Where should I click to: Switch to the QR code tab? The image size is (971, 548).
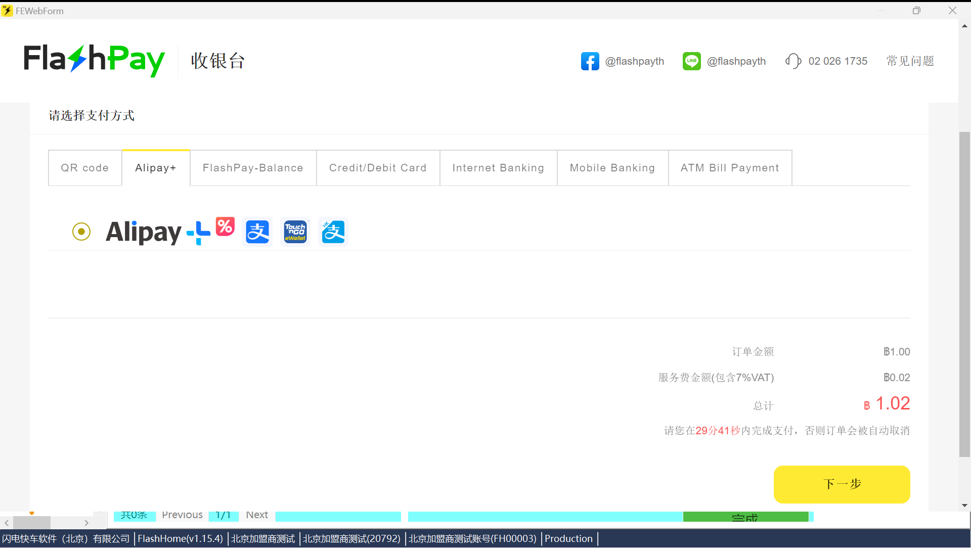coord(84,167)
